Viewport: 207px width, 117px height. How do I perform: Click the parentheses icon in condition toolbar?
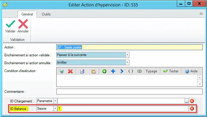click(130, 71)
